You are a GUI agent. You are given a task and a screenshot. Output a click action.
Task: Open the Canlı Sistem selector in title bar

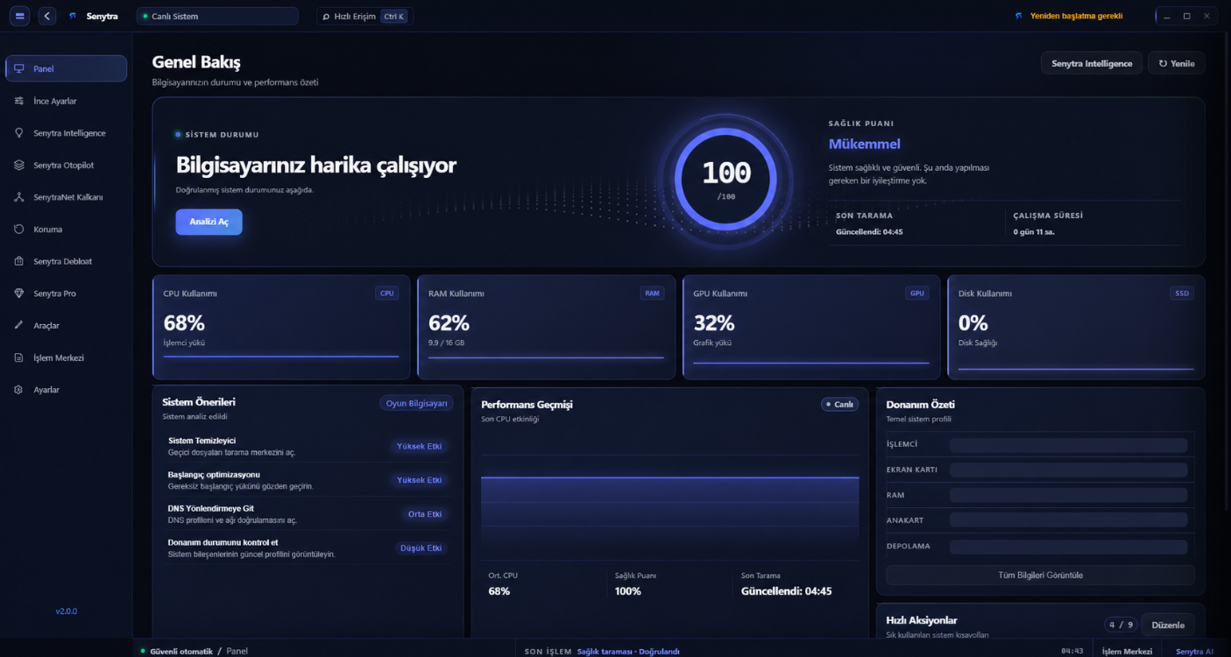coord(217,16)
